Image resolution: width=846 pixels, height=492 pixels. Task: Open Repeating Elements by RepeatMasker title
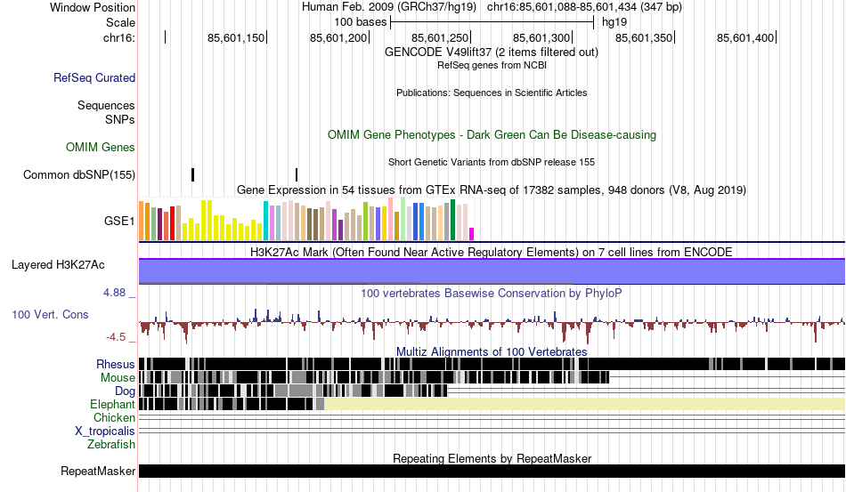coord(492,458)
